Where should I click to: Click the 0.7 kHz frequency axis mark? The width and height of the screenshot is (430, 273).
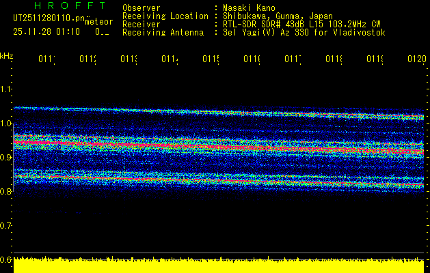point(7,225)
